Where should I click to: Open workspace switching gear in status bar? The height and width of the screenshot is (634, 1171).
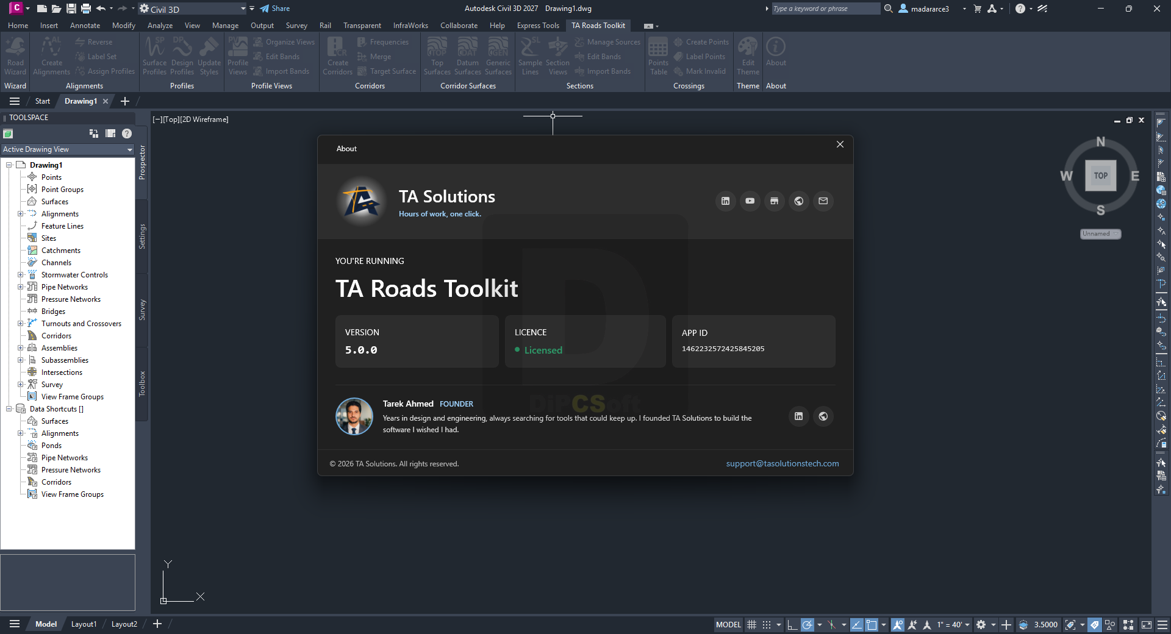point(981,625)
